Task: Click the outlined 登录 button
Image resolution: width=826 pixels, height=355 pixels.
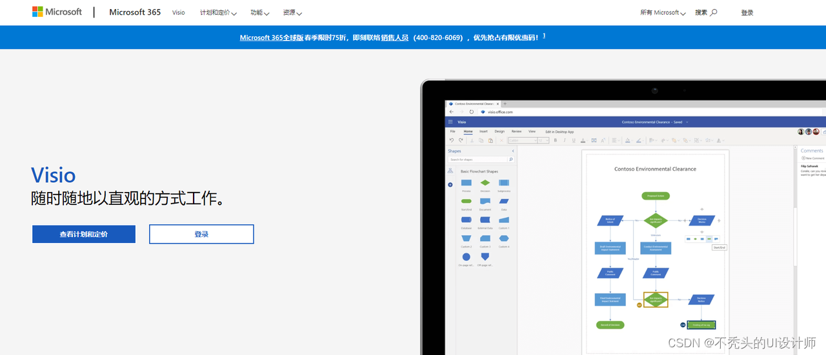Action: (x=201, y=234)
